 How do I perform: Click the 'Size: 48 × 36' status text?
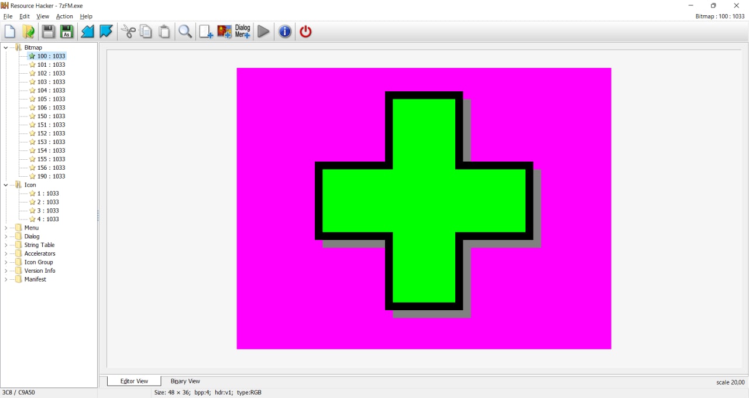point(171,393)
